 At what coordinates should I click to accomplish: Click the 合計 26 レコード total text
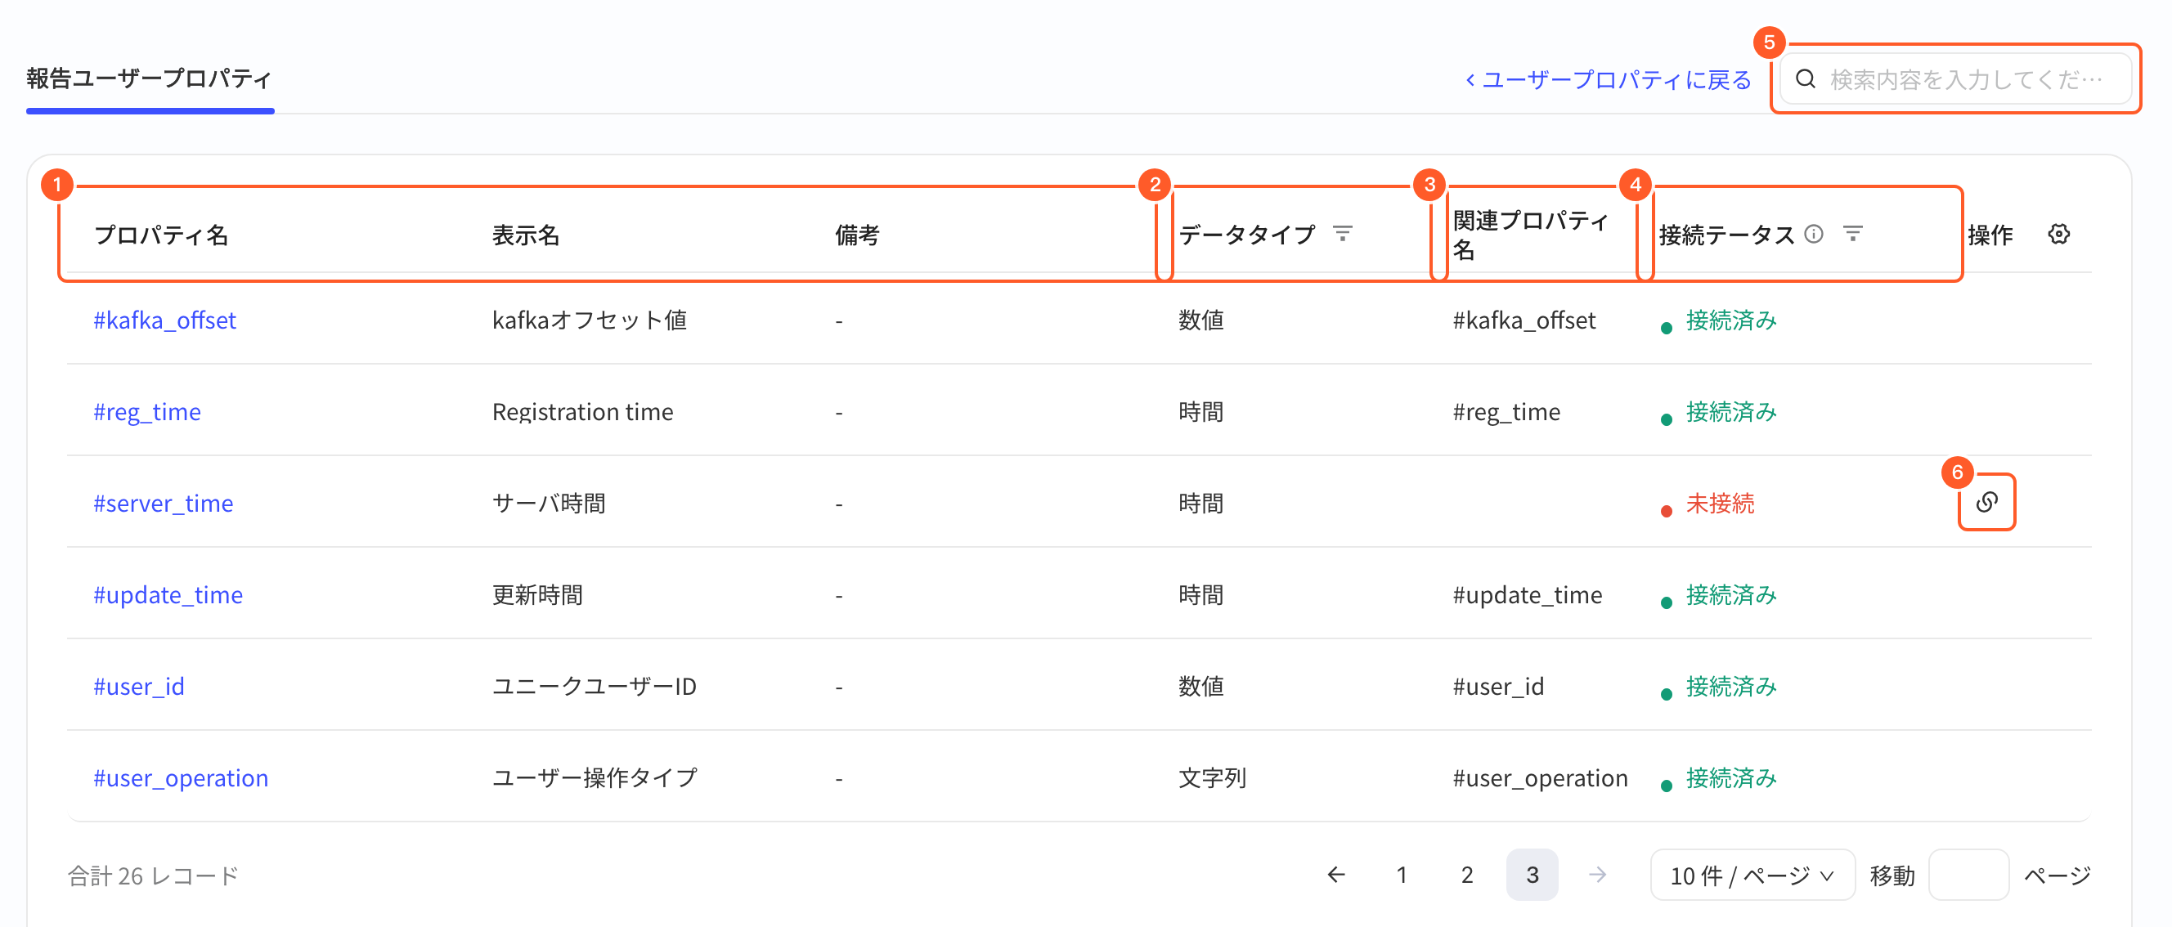click(153, 875)
